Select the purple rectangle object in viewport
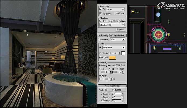 [167, 49]
